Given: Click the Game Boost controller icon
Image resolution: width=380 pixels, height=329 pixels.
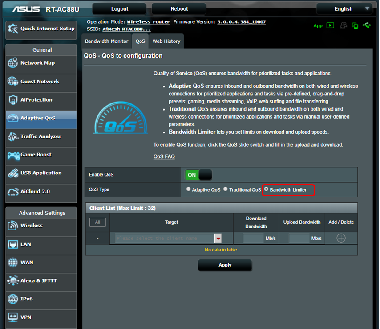Looking at the screenshot, I should tap(13, 156).
